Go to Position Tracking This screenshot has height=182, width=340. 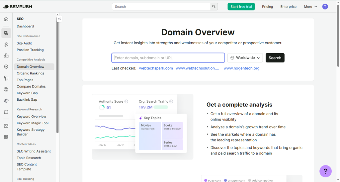pos(30,50)
